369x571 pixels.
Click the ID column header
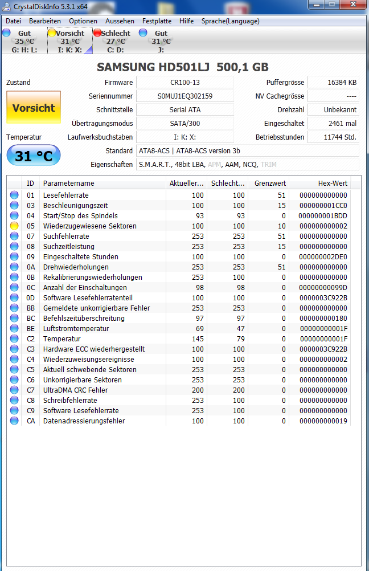tap(30, 183)
